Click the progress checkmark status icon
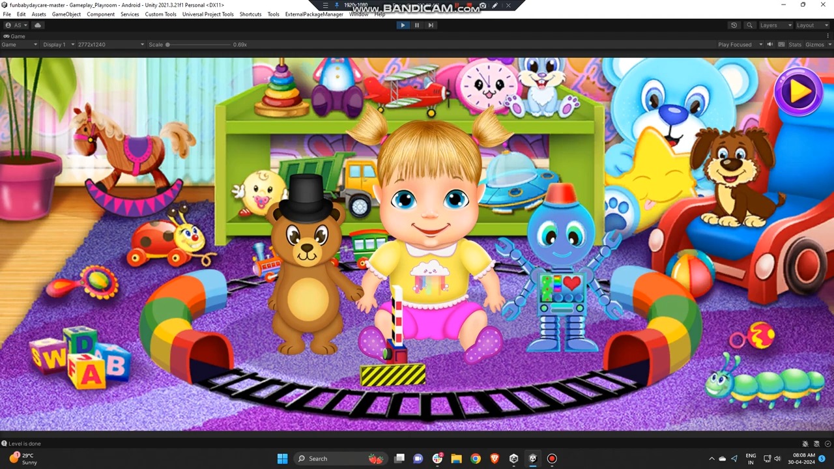 pos(827,444)
